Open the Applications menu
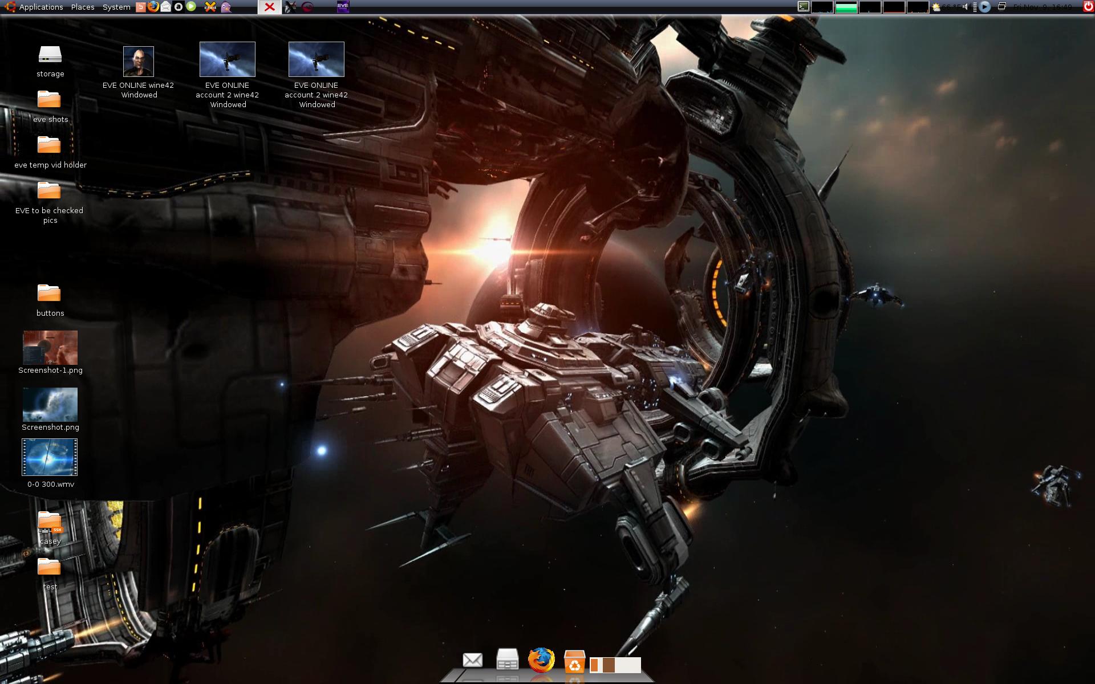1095x684 pixels. click(x=40, y=7)
